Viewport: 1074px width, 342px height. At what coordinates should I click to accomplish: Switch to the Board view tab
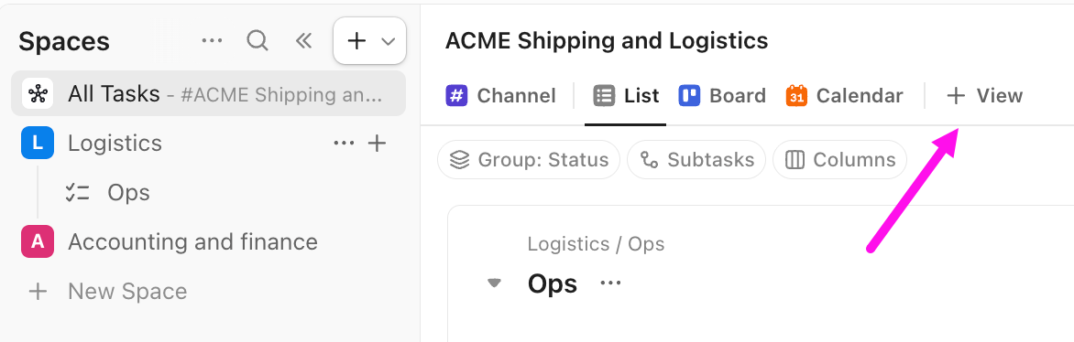coord(722,95)
